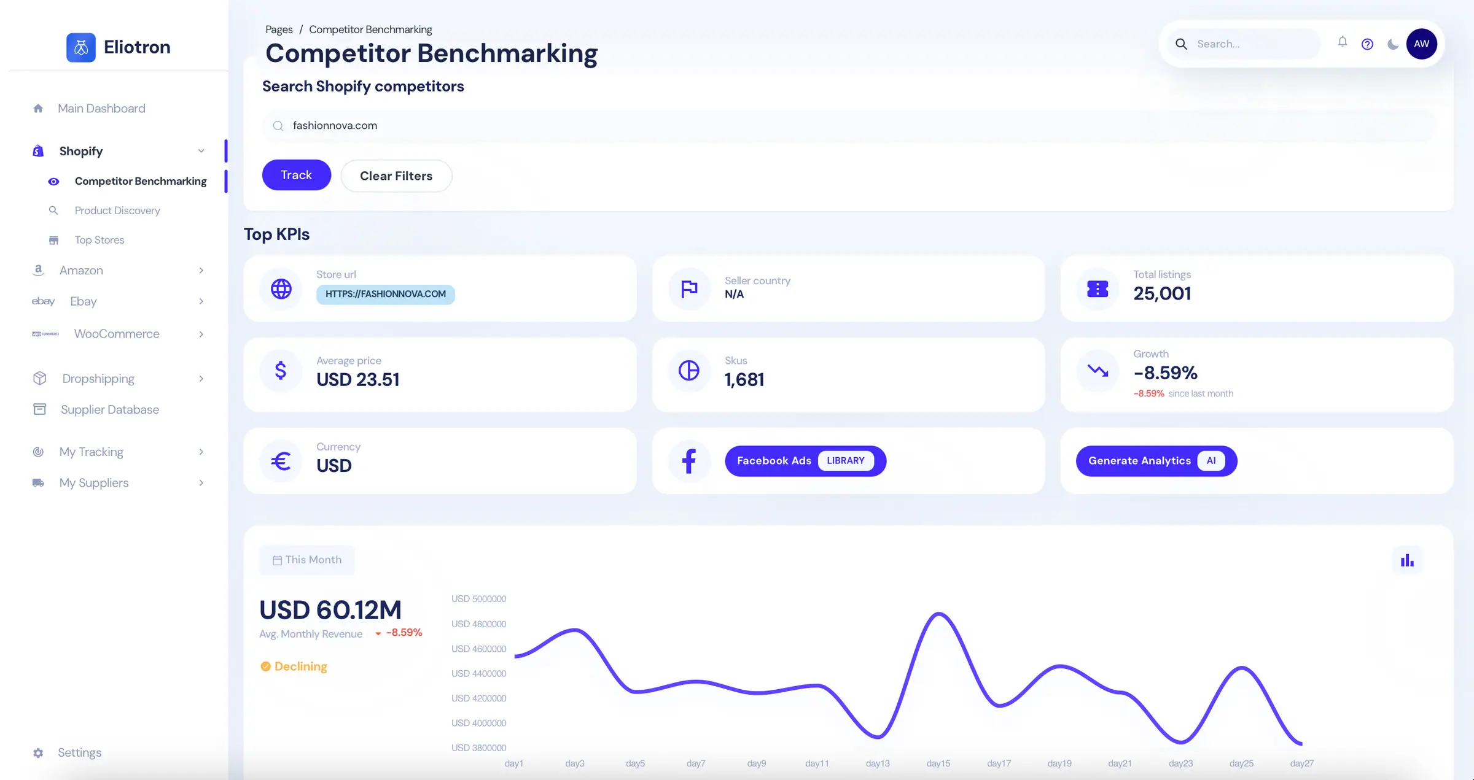Select Competitor Benchmarking sidebar item
The height and width of the screenshot is (780, 1474).
click(141, 182)
